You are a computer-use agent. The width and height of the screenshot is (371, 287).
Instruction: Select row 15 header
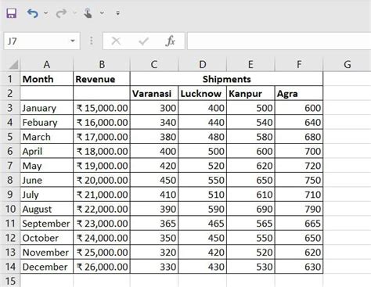(10, 281)
